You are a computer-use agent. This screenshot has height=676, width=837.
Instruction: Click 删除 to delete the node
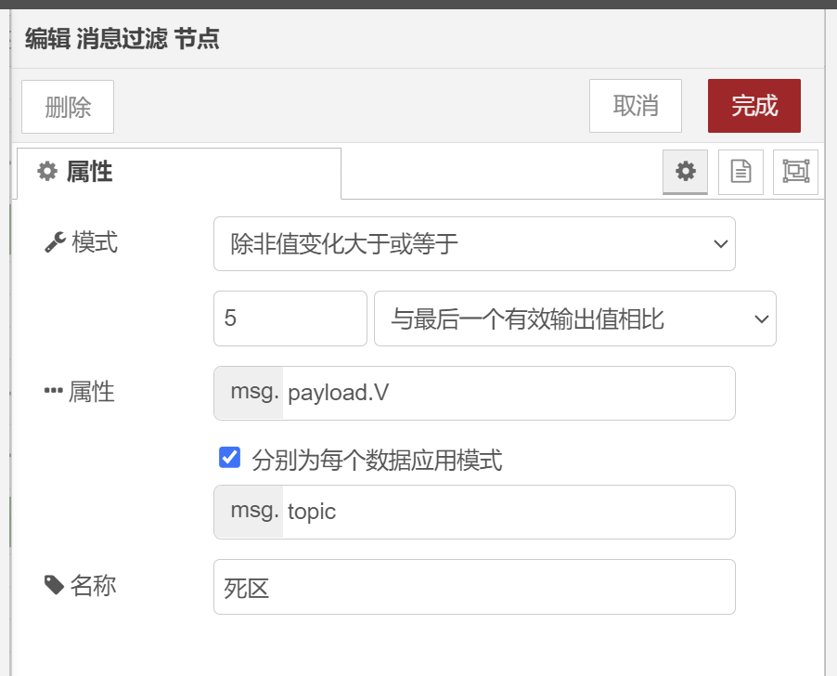(x=68, y=107)
